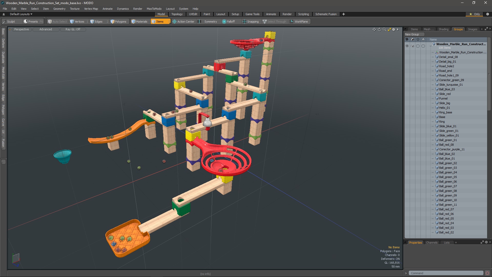Select the WorkPlane icon
This screenshot has height=277, width=492.
click(x=291, y=21)
